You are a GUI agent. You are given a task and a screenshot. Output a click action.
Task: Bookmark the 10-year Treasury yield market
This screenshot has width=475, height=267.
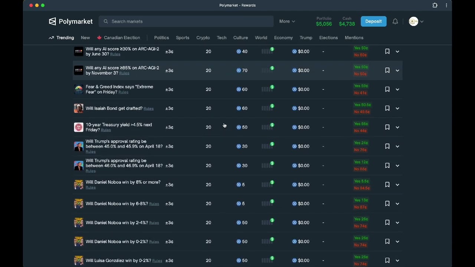point(387,127)
